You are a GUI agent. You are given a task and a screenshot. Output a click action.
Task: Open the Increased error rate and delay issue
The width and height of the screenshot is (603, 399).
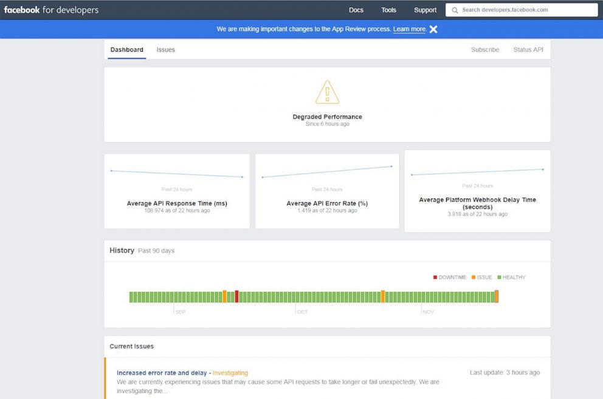[x=162, y=373]
